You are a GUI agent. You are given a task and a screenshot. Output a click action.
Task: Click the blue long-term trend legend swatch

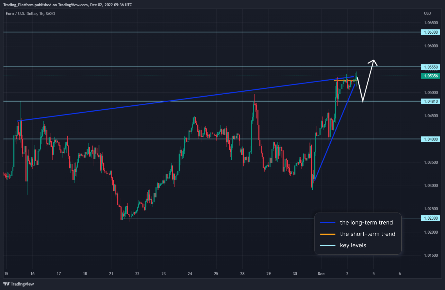point(327,223)
